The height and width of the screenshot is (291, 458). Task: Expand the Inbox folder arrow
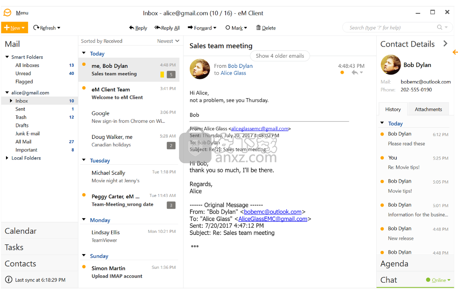(x=11, y=101)
